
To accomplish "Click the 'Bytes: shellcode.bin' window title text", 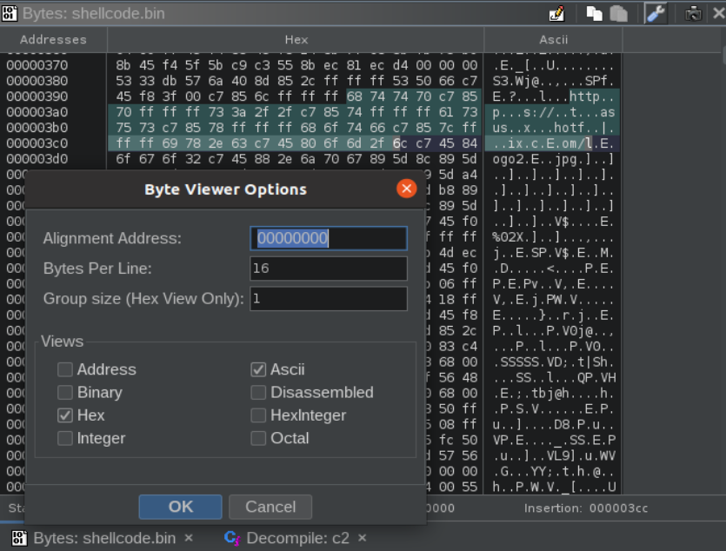I will click(94, 13).
